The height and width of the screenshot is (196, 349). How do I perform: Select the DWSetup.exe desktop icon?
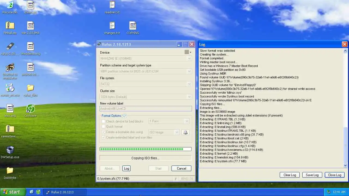pyautogui.click(x=10, y=152)
